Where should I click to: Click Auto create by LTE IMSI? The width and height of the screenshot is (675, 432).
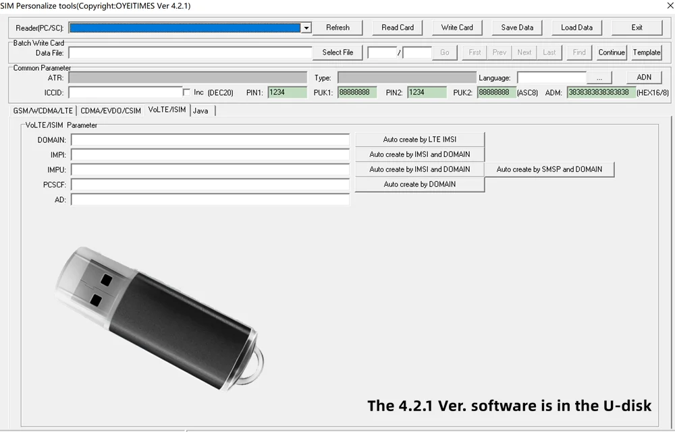(420, 140)
